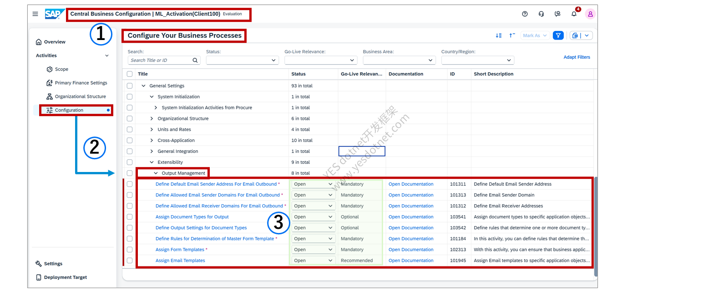The width and height of the screenshot is (728, 293).
Task: Check the Extensibility row checkbox
Action: point(130,162)
